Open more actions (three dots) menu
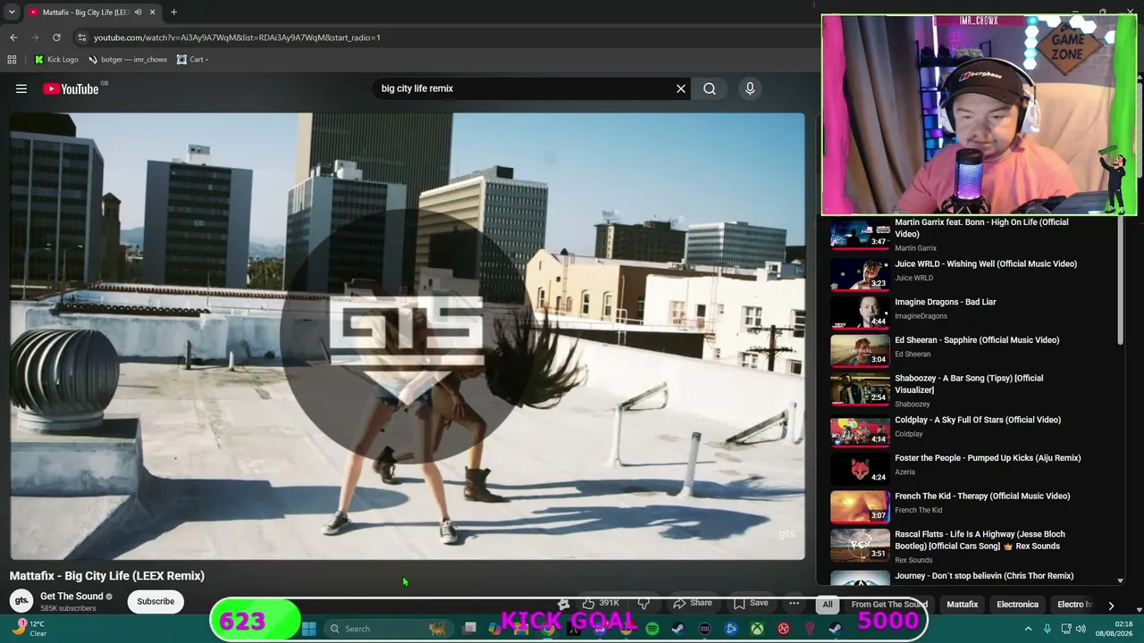The width and height of the screenshot is (1144, 643). [794, 603]
